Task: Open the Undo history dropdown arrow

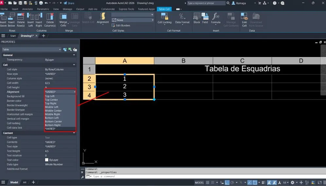Action: (50, 3)
